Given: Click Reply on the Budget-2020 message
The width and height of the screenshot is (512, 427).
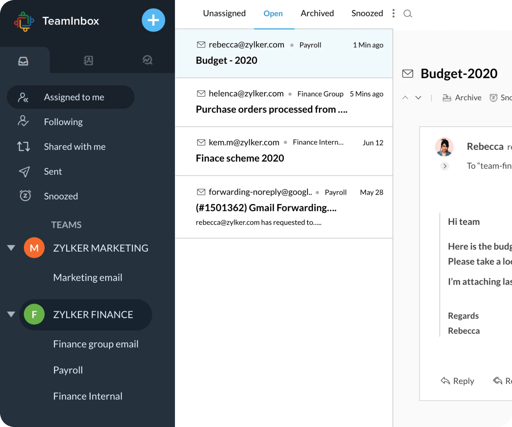Looking at the screenshot, I should pos(458,381).
